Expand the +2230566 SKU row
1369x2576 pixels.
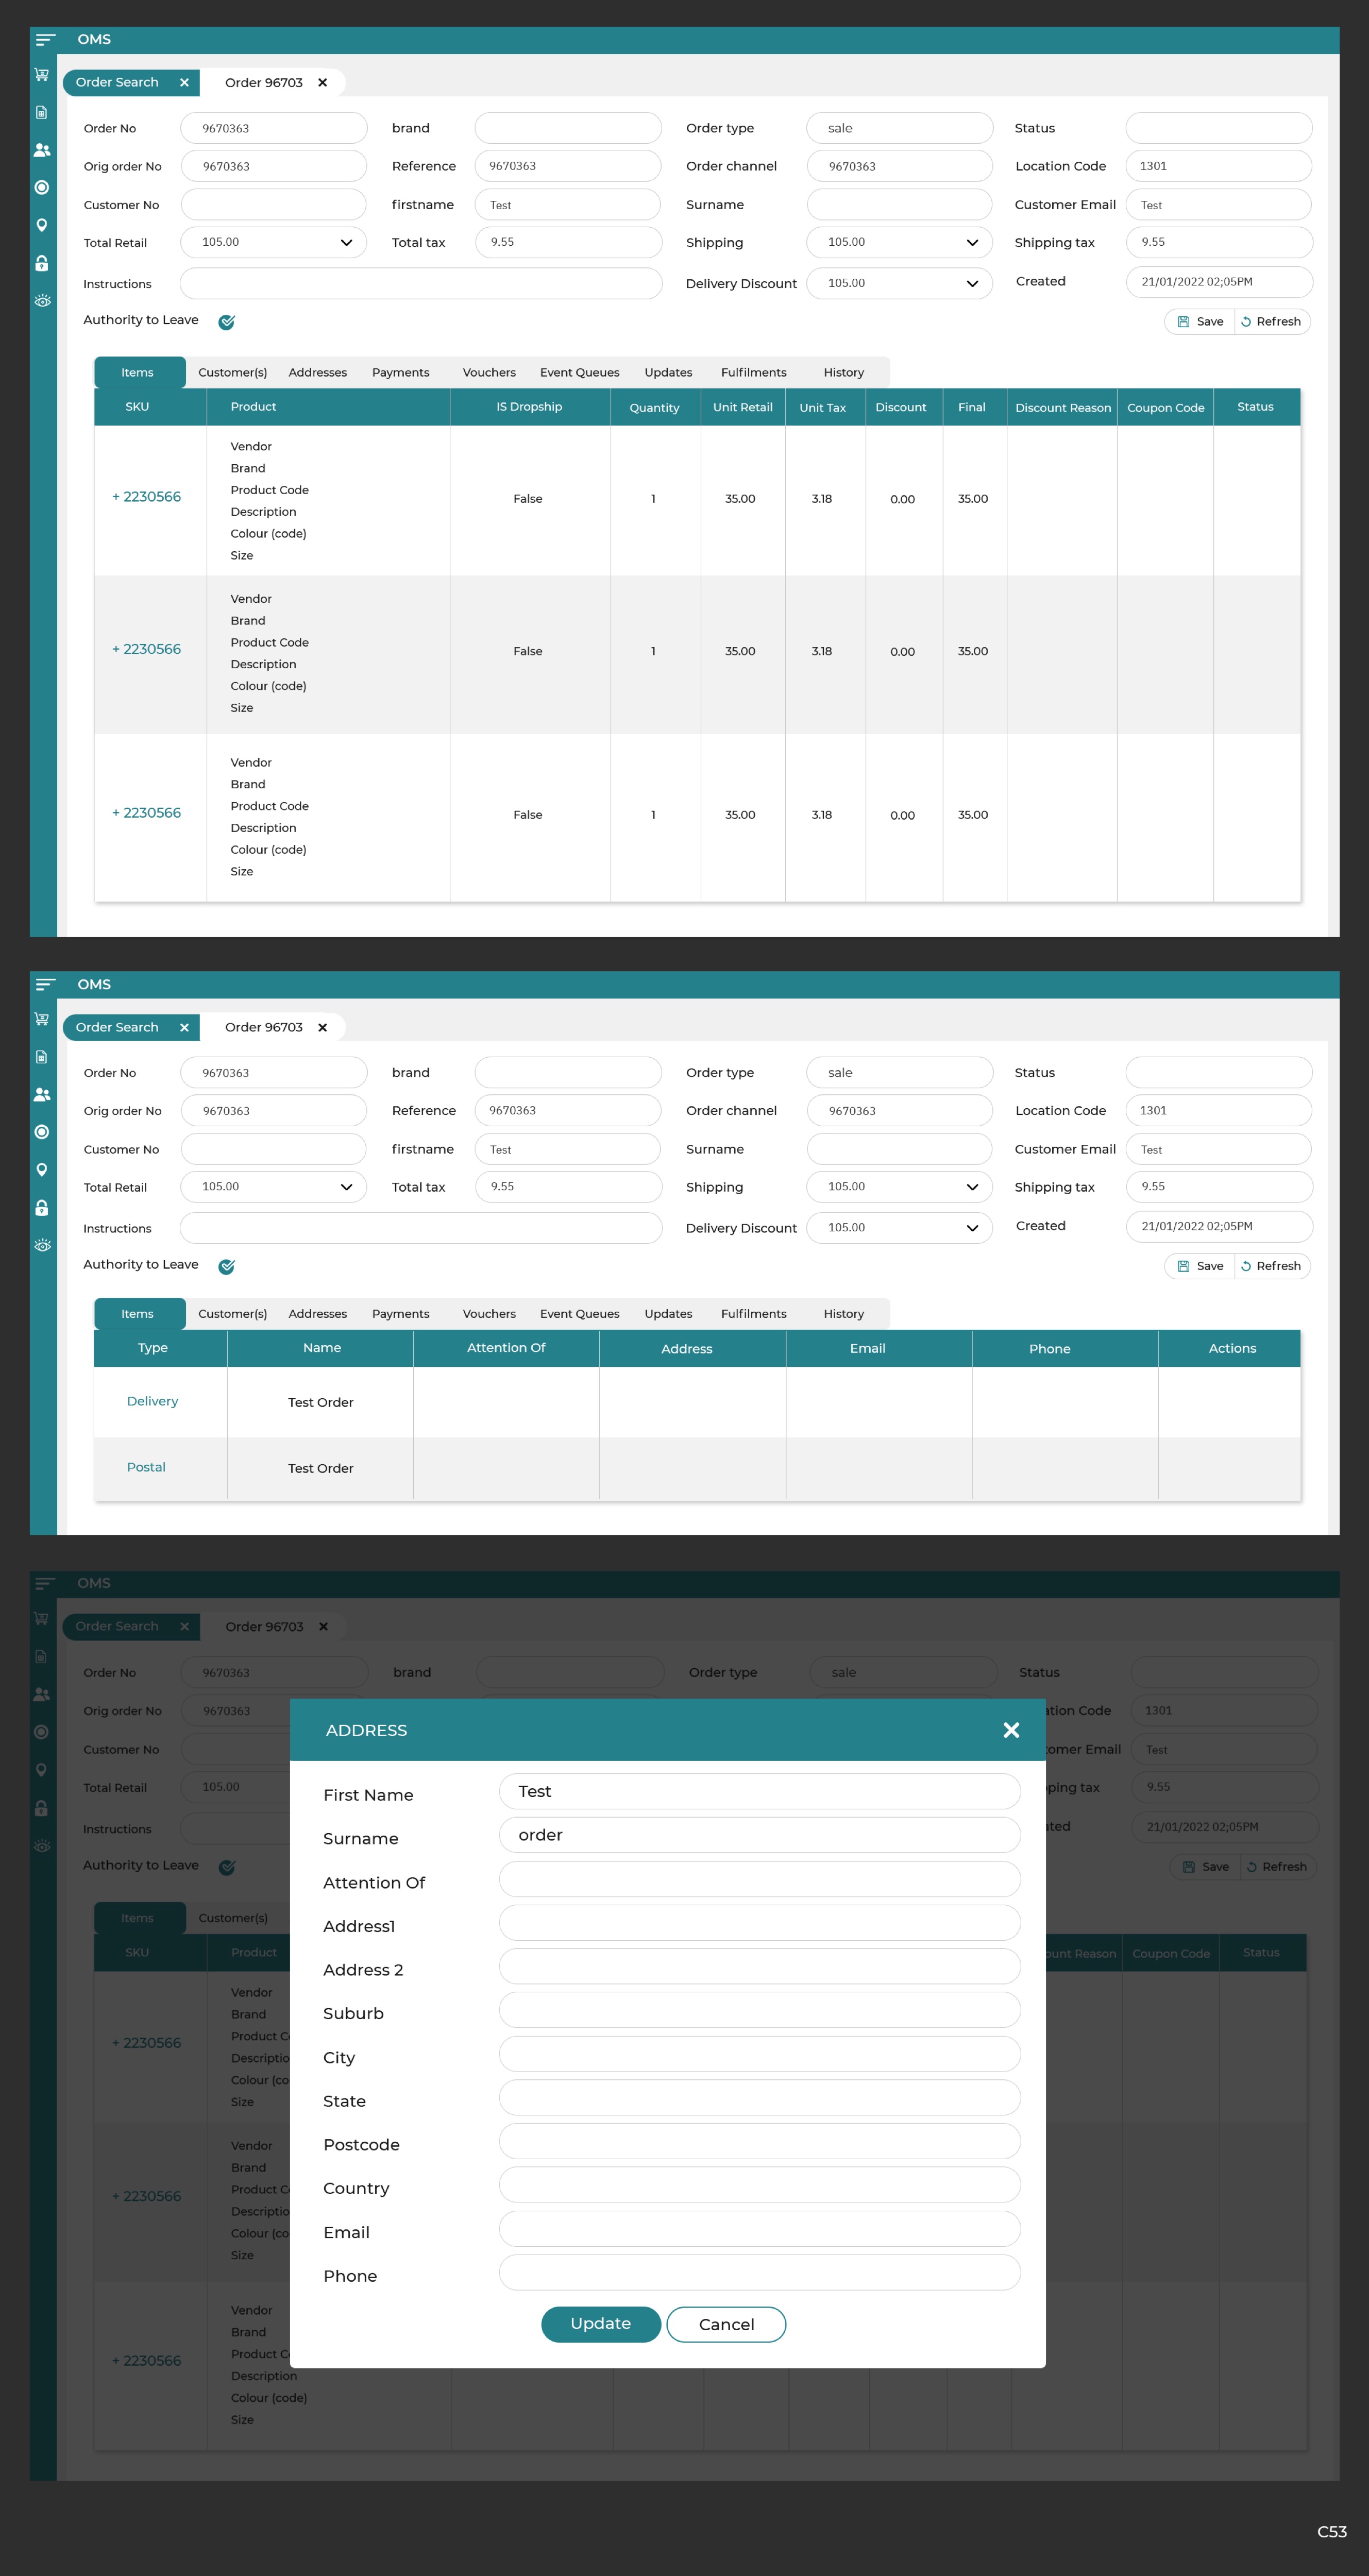pos(147,497)
